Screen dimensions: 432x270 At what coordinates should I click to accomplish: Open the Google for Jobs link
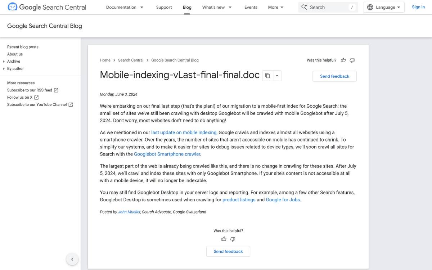point(283,199)
